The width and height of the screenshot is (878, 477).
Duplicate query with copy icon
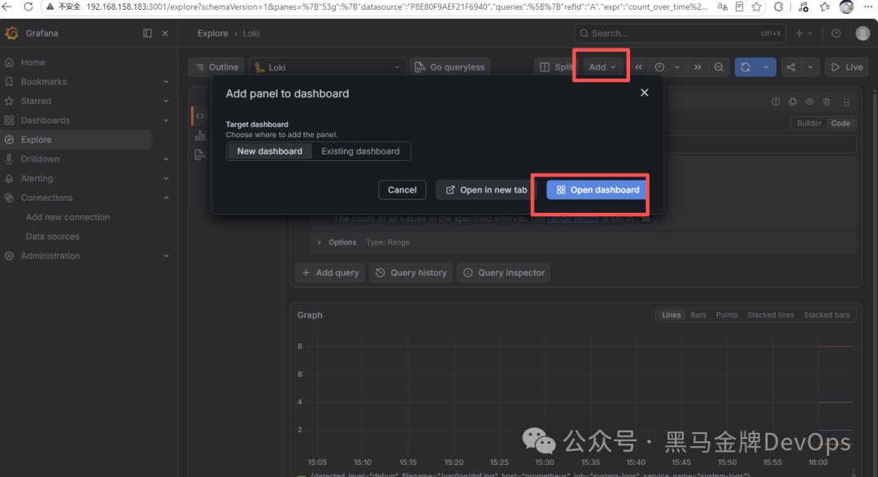coord(793,102)
